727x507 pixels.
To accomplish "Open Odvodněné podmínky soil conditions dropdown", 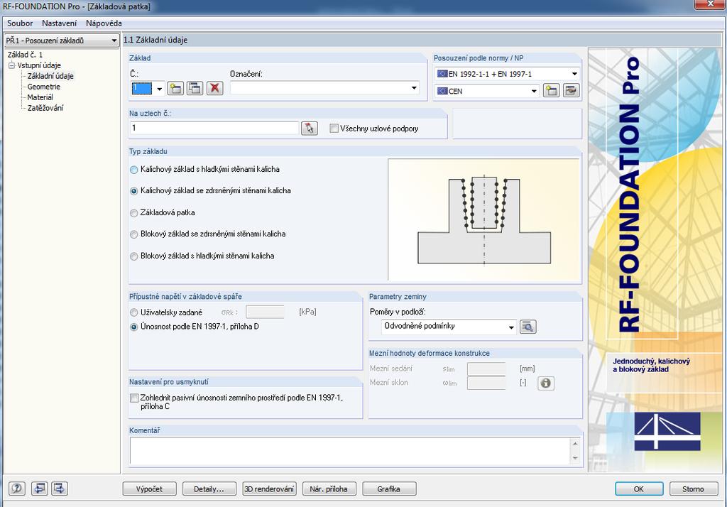I will 511,327.
